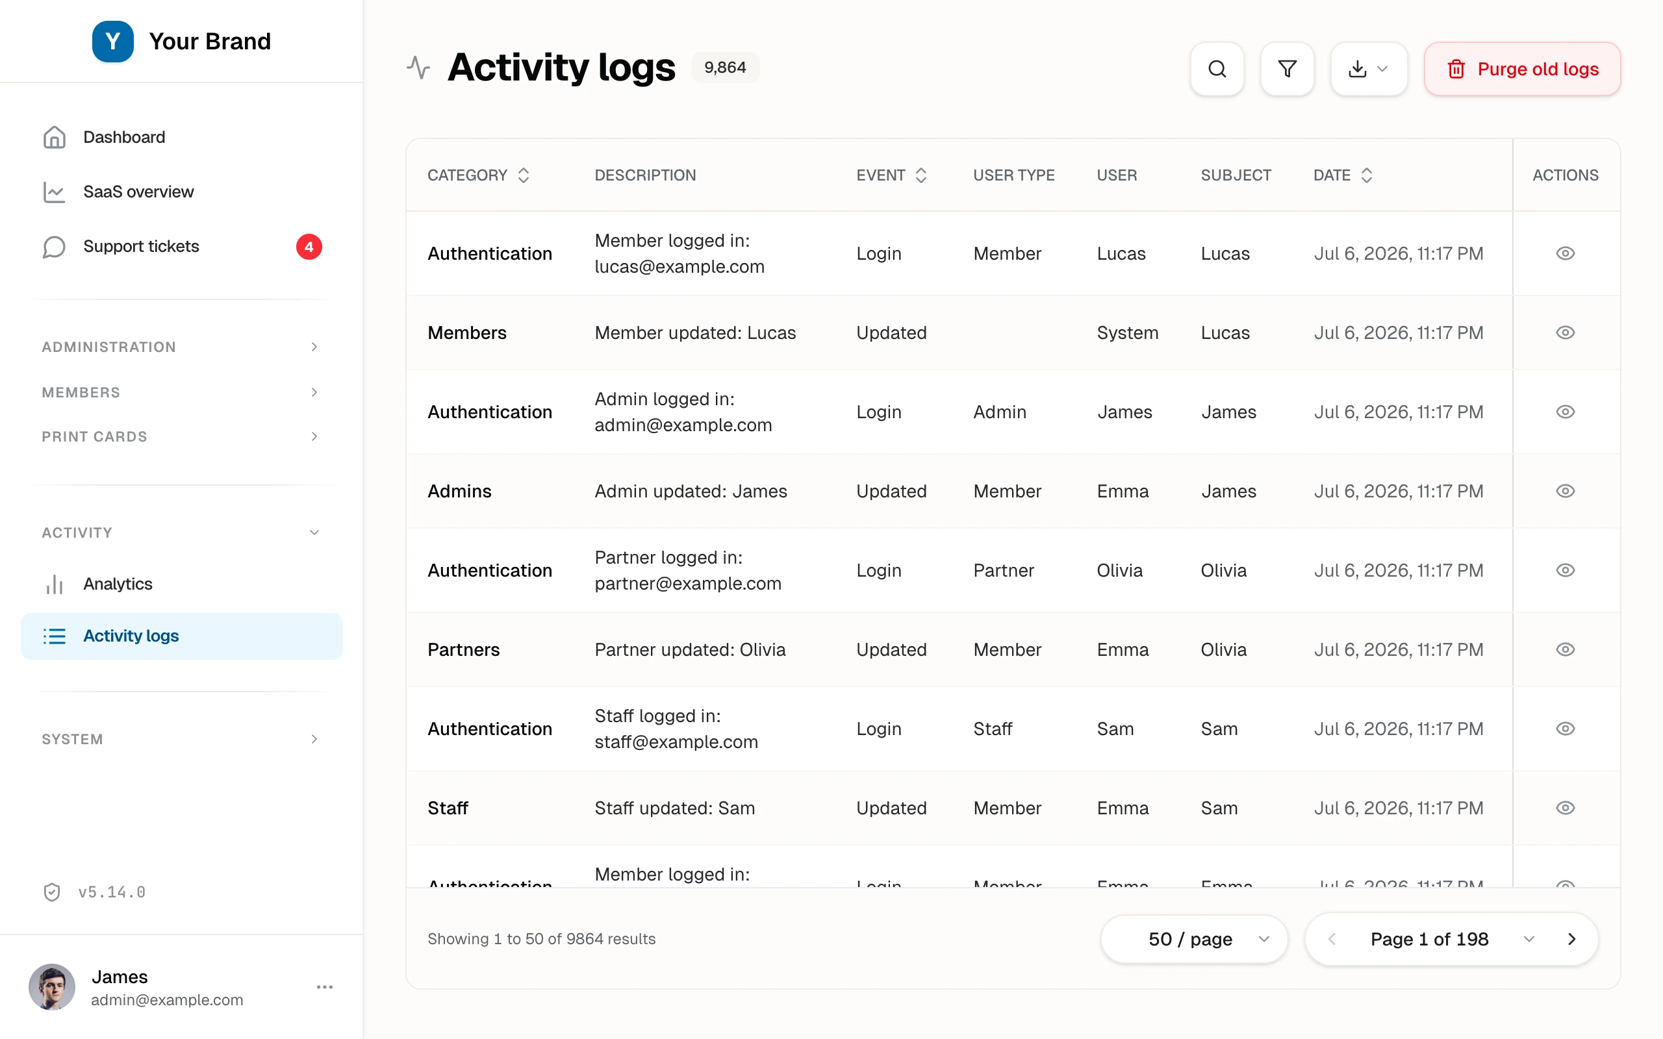Click the version shield icon
Screen dimensions: 1663x1039
tap(52, 892)
